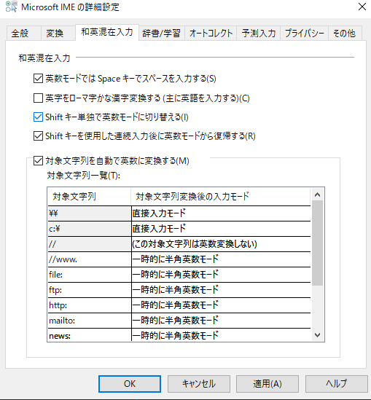
Task: Click the キャンセル button
Action: [x=199, y=384]
